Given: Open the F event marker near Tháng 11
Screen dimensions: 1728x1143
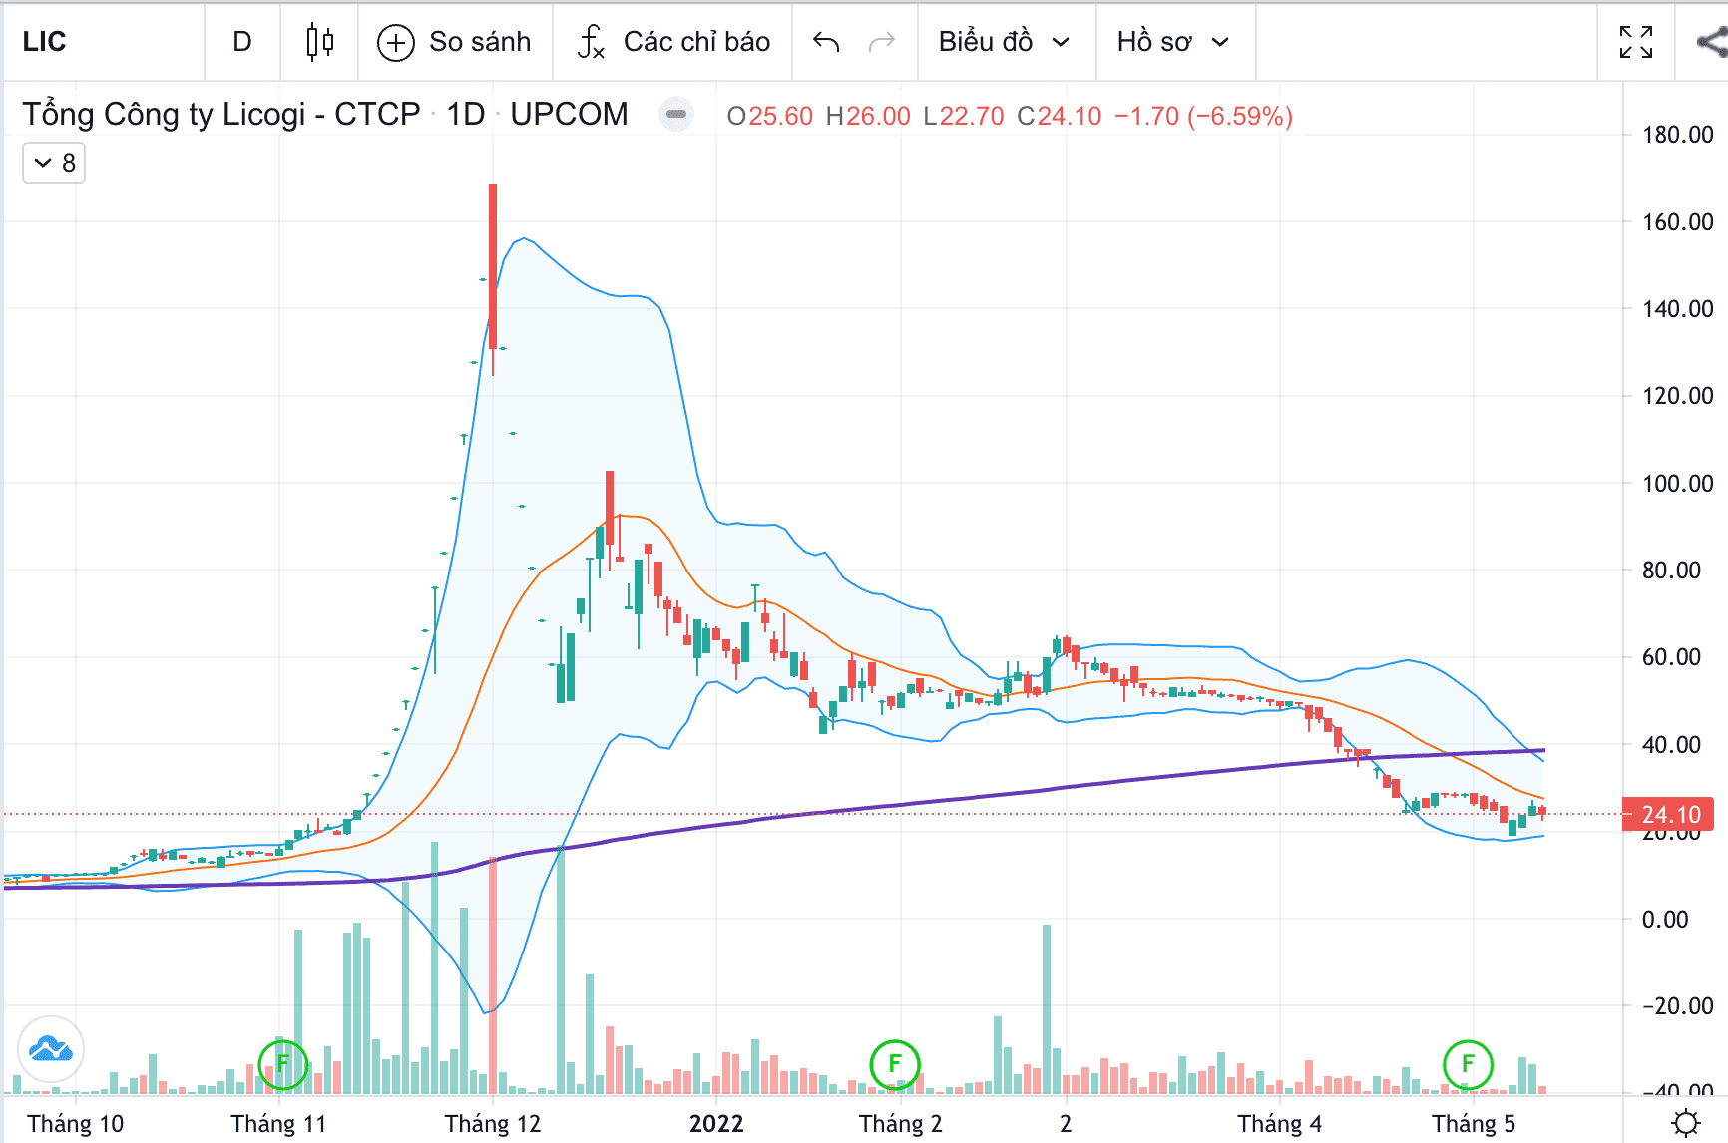Looking at the screenshot, I should [283, 1064].
